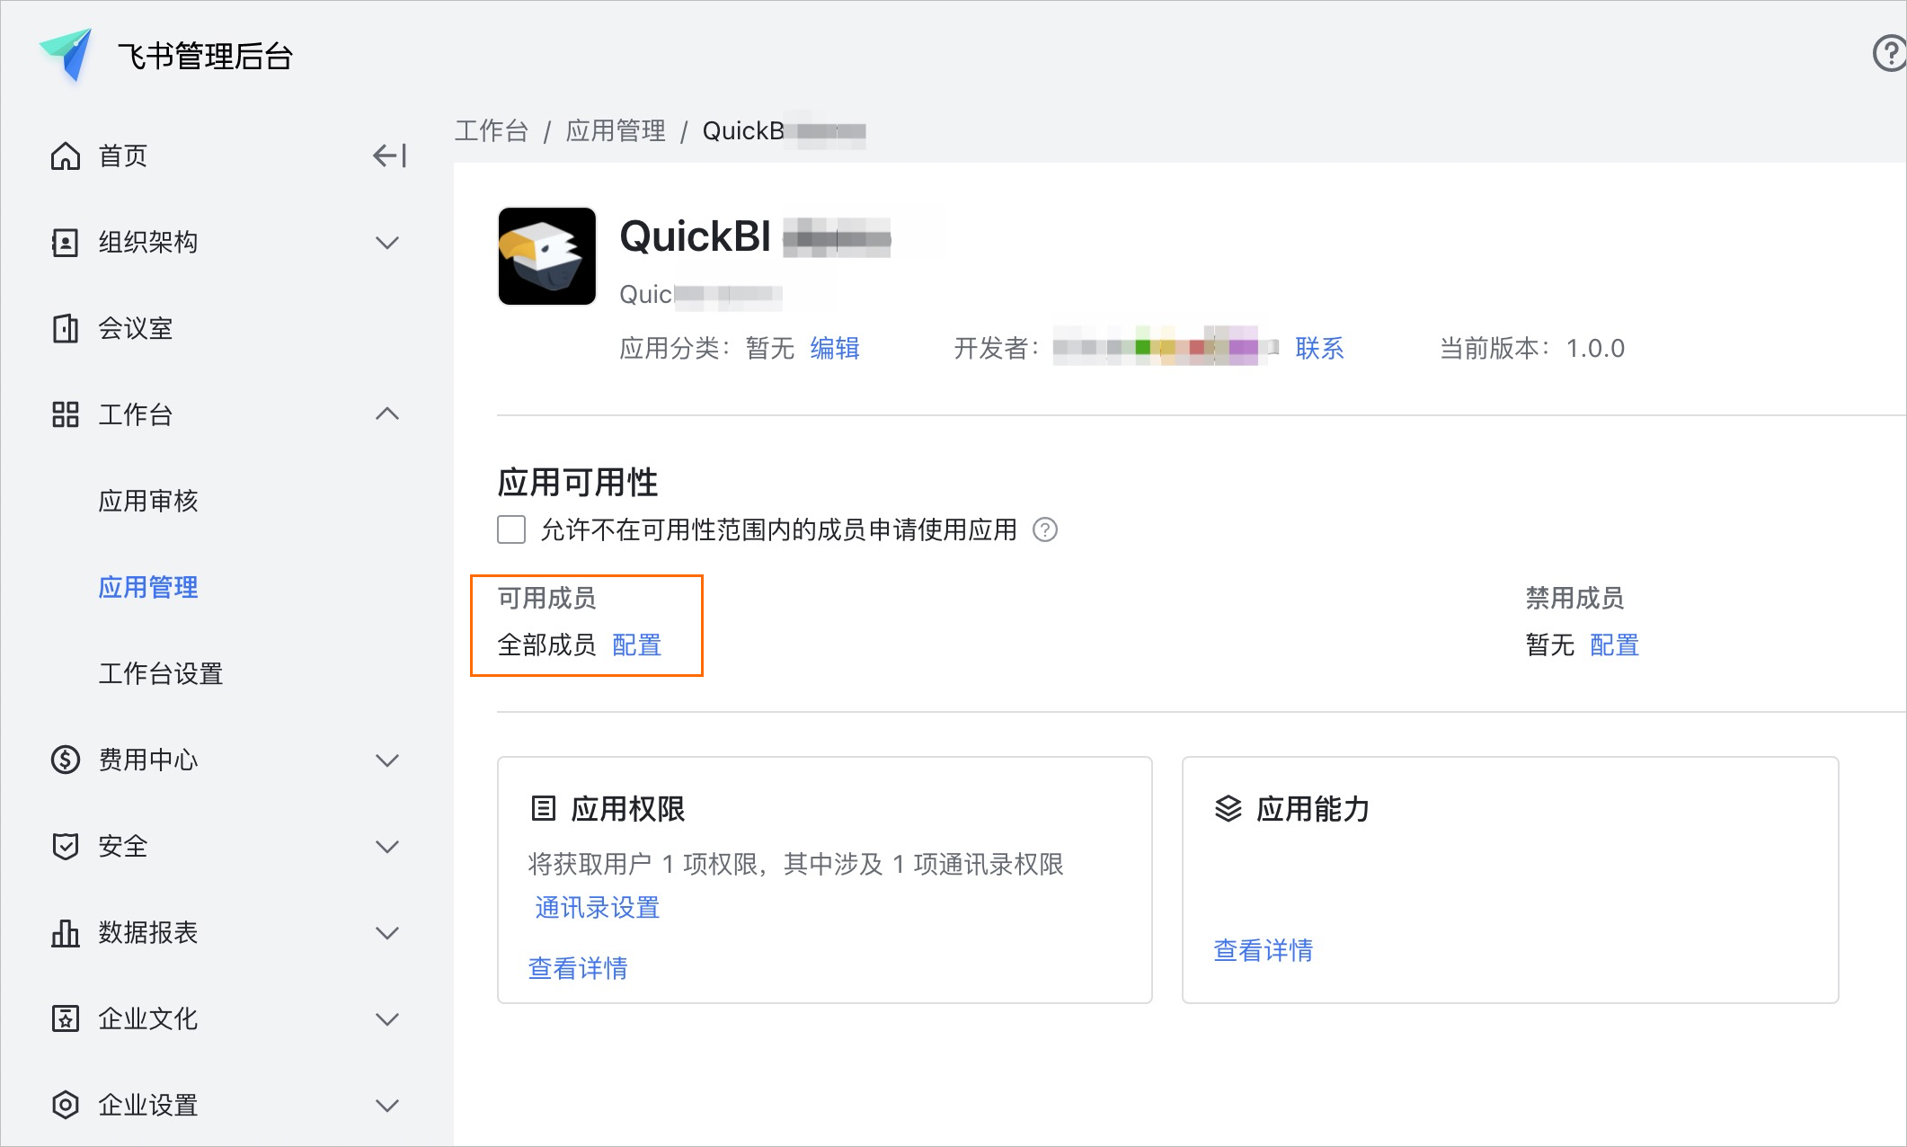Collapse the sidebar with arrow icon
The image size is (1907, 1147).
(389, 156)
